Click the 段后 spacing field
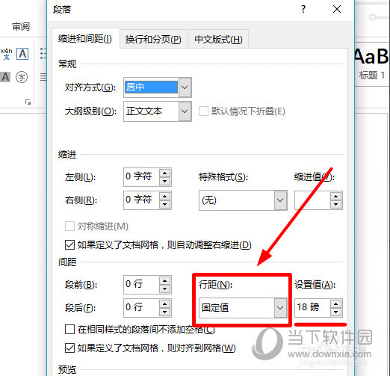 point(141,307)
